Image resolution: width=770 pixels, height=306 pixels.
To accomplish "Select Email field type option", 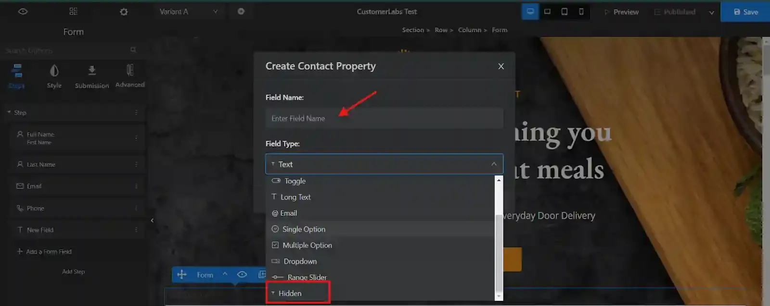I will tap(381, 213).
